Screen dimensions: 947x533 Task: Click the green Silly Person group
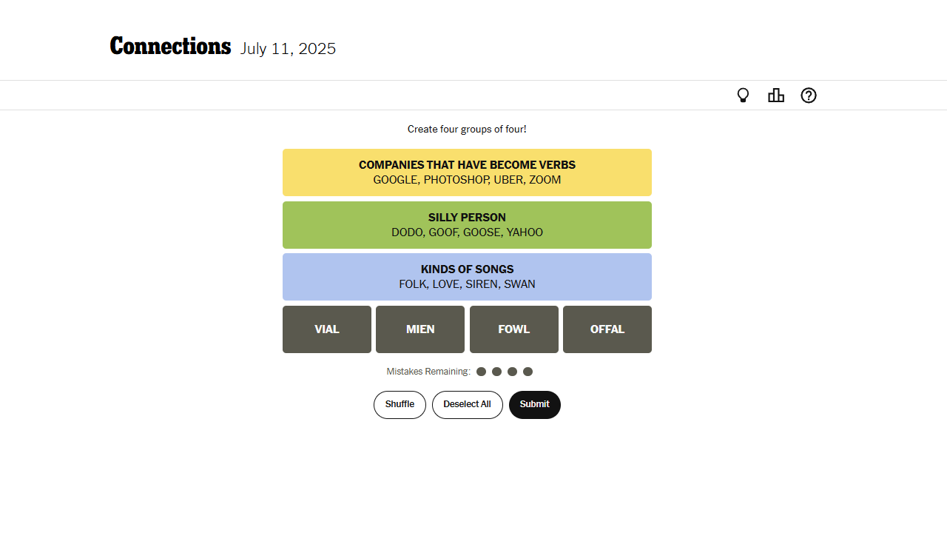(467, 225)
